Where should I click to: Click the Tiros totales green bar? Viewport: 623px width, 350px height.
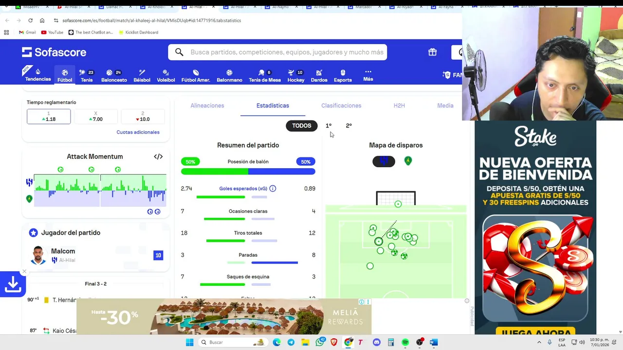[225, 241]
